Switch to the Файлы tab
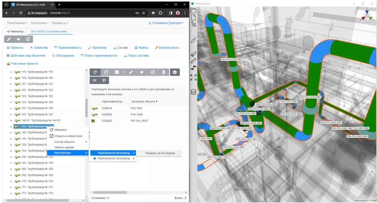 coord(141,48)
